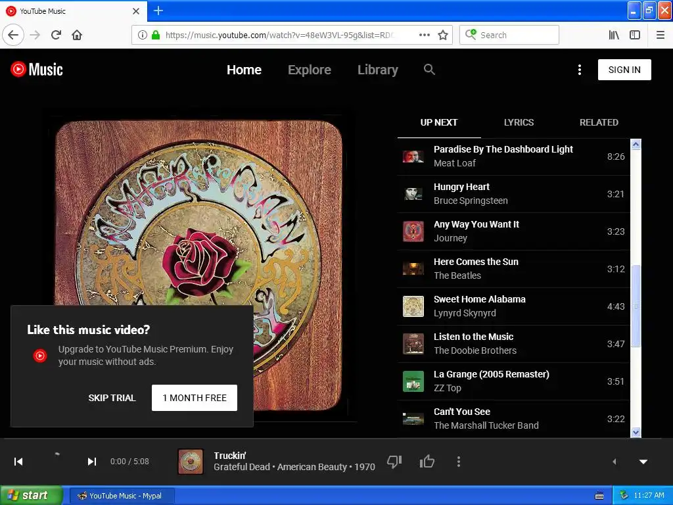Viewport: 673px width, 505px height.
Task: Click the YouTube Music logo
Action: tap(37, 69)
